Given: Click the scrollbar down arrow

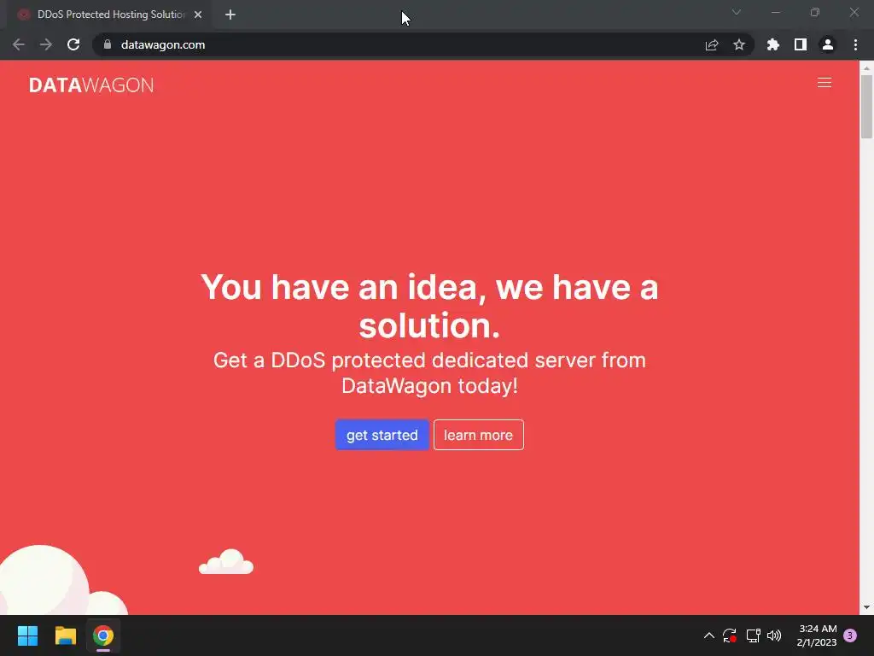Looking at the screenshot, I should tap(866, 607).
